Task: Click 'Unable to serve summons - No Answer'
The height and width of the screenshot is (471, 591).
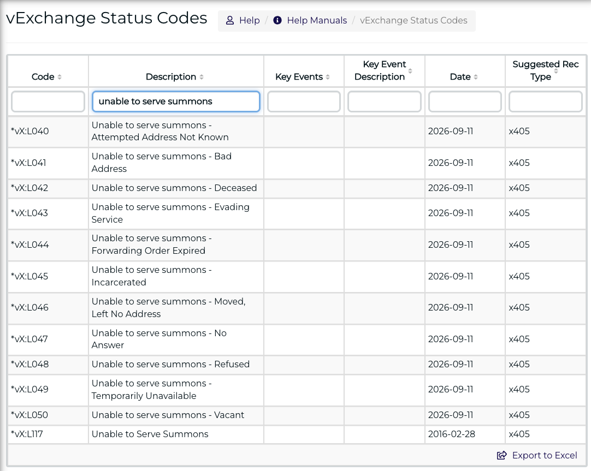Action: pyautogui.click(x=159, y=339)
